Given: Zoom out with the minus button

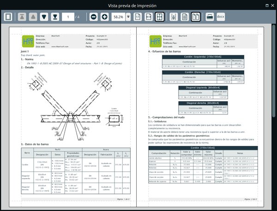Looking at the screenshot, I should pyautogui.click(x=93, y=17).
